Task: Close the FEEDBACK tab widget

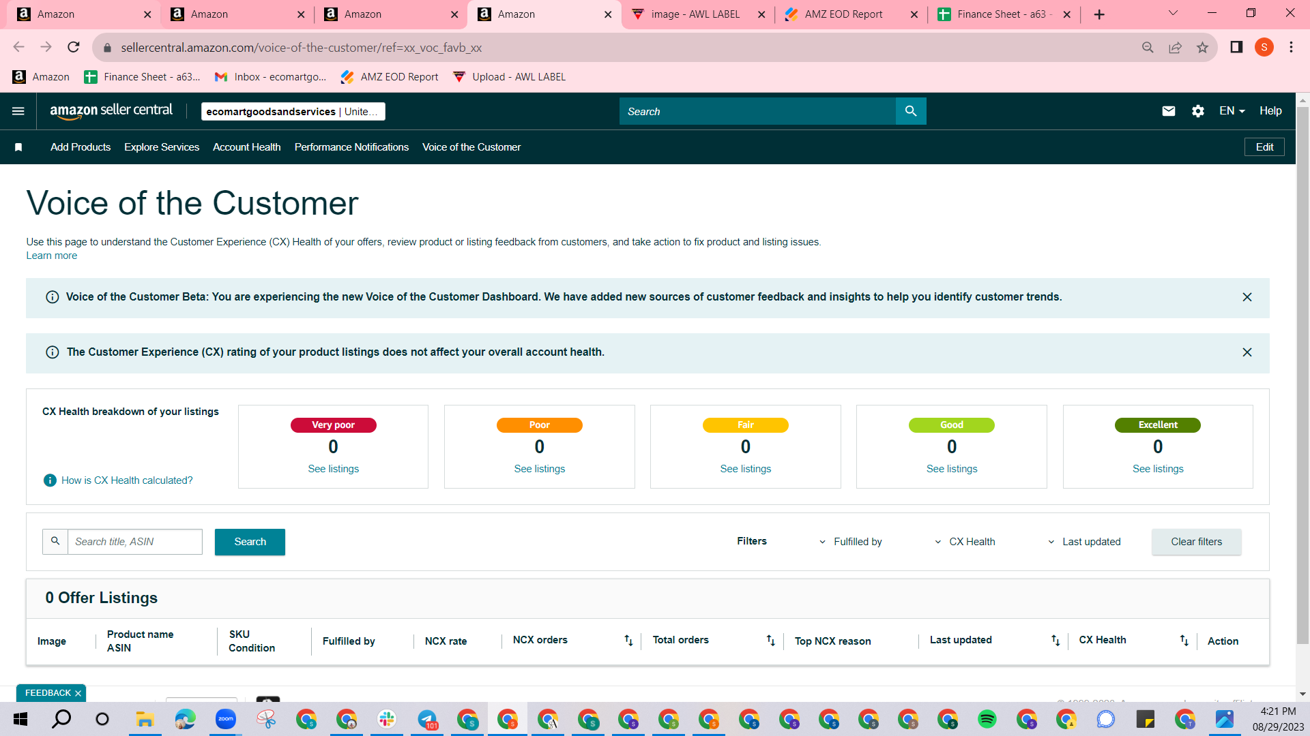Action: [78, 694]
